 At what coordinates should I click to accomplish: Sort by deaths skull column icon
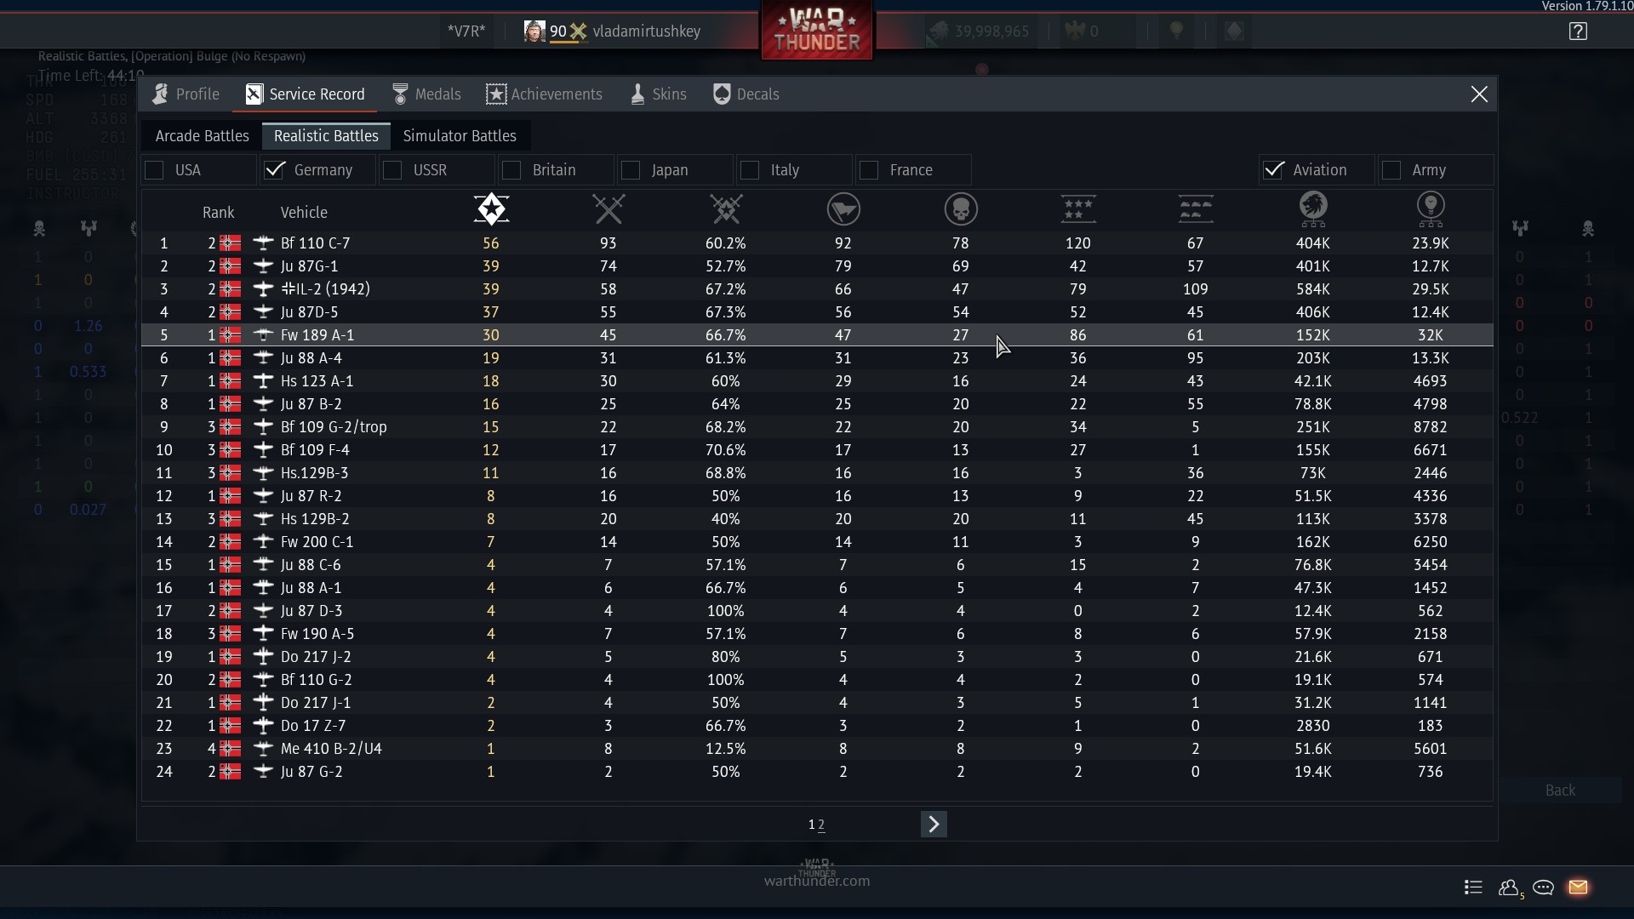(961, 209)
